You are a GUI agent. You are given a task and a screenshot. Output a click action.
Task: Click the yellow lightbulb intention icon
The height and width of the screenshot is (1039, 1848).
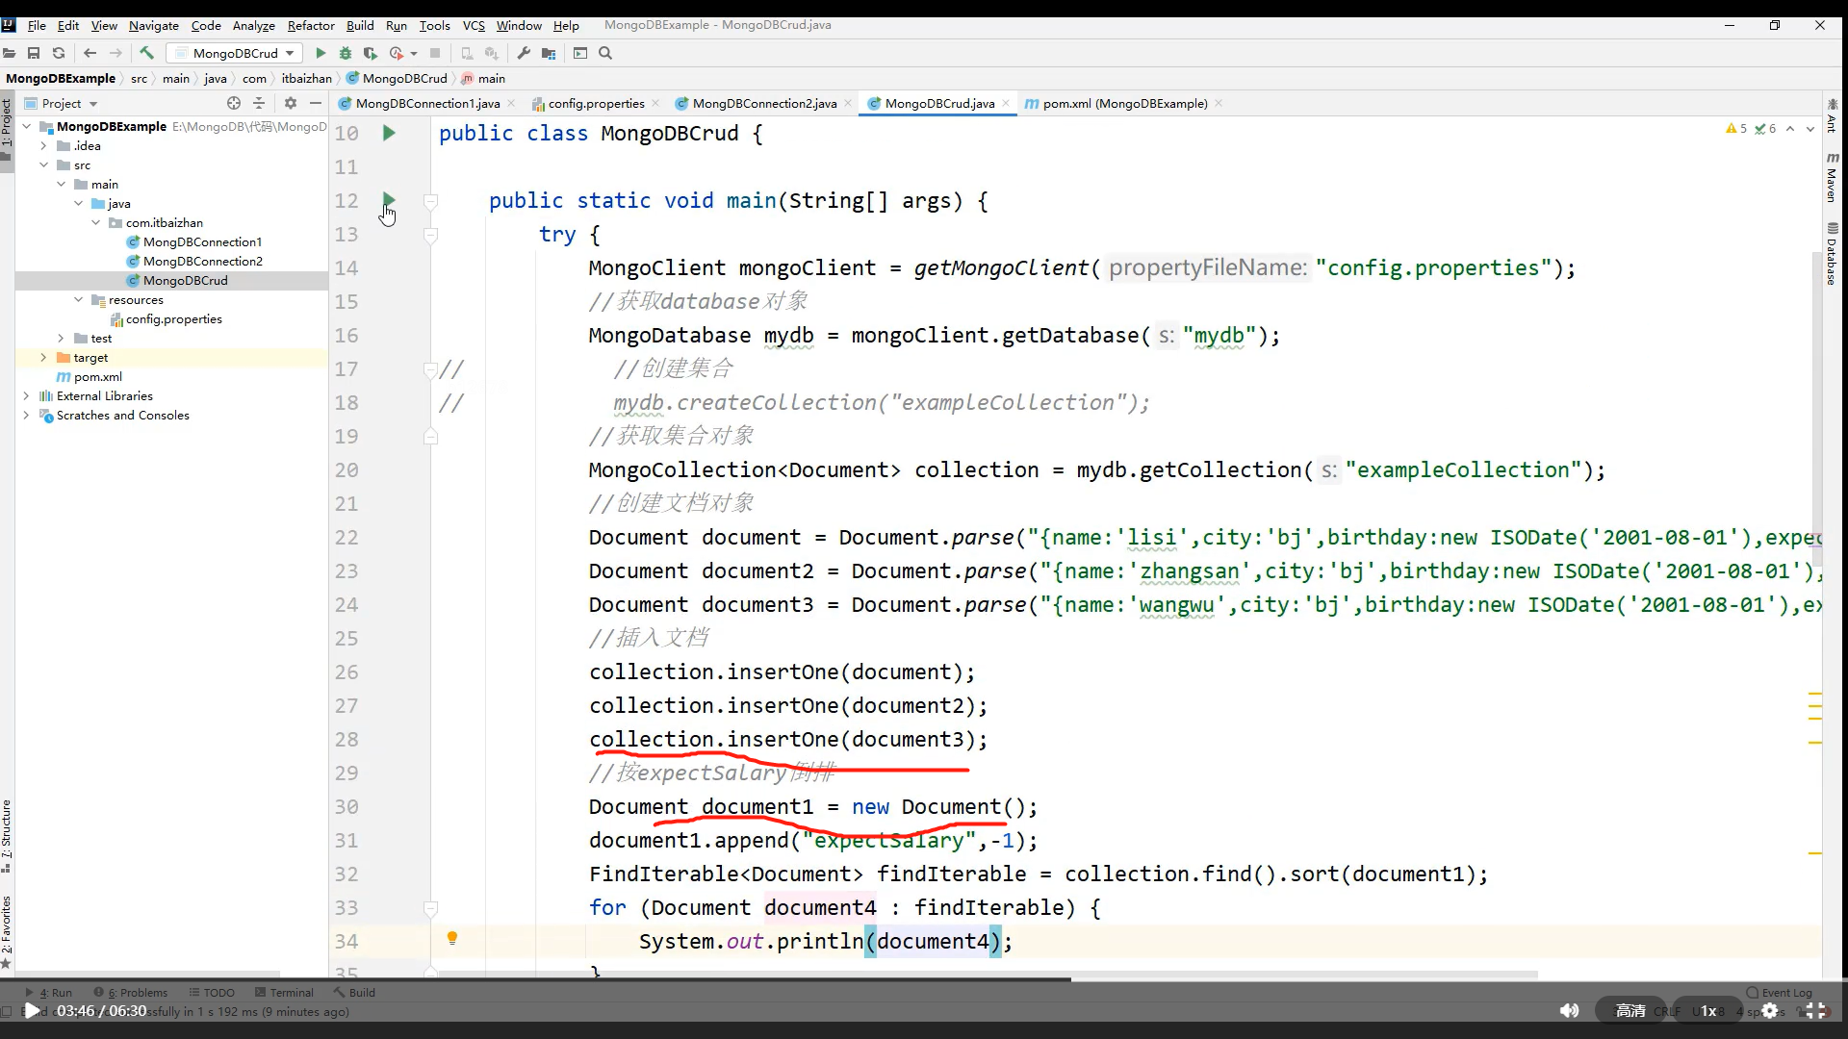pyautogui.click(x=452, y=938)
